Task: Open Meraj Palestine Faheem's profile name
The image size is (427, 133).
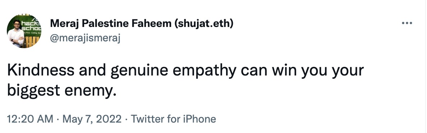Action: 142,24
